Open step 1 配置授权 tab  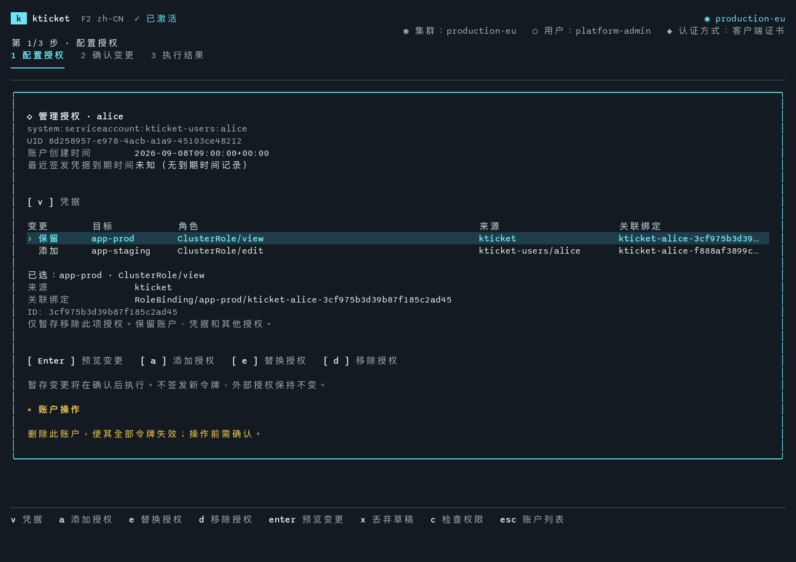(x=38, y=55)
